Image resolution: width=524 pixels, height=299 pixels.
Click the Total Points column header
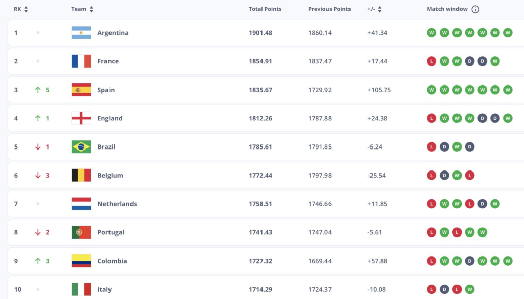click(265, 9)
